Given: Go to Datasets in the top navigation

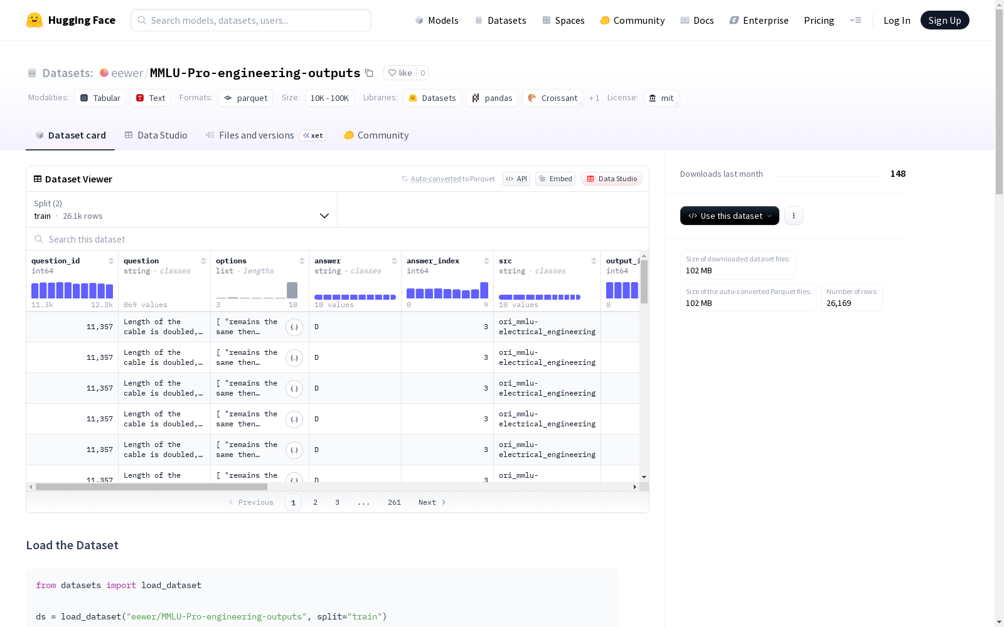Looking at the screenshot, I should coord(500,20).
